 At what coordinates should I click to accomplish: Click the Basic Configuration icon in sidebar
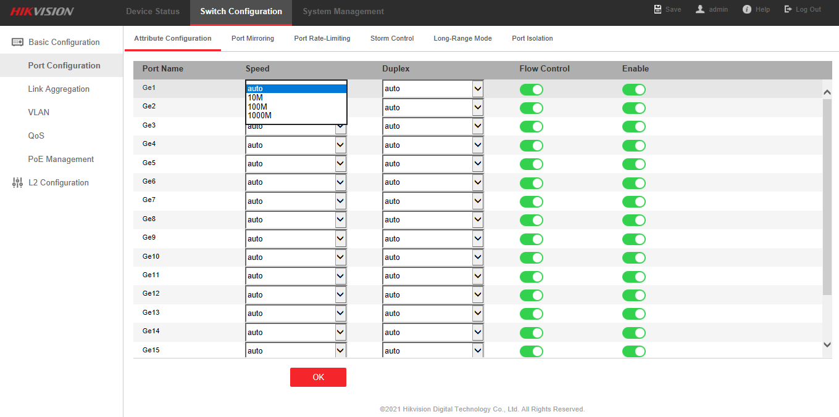tap(17, 43)
